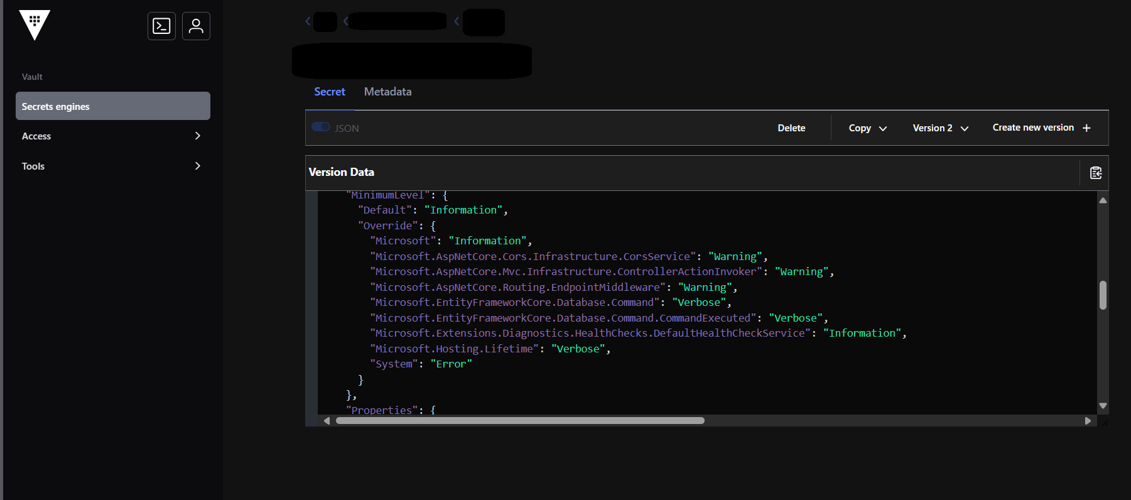Click the ControllerActionInvoker key
The image size is (1131, 500).
tap(566, 271)
